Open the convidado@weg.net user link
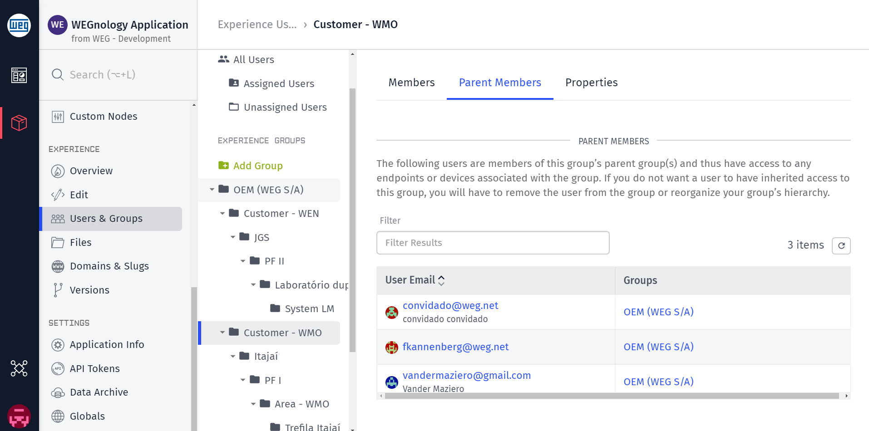The height and width of the screenshot is (431, 869). pyautogui.click(x=450, y=306)
